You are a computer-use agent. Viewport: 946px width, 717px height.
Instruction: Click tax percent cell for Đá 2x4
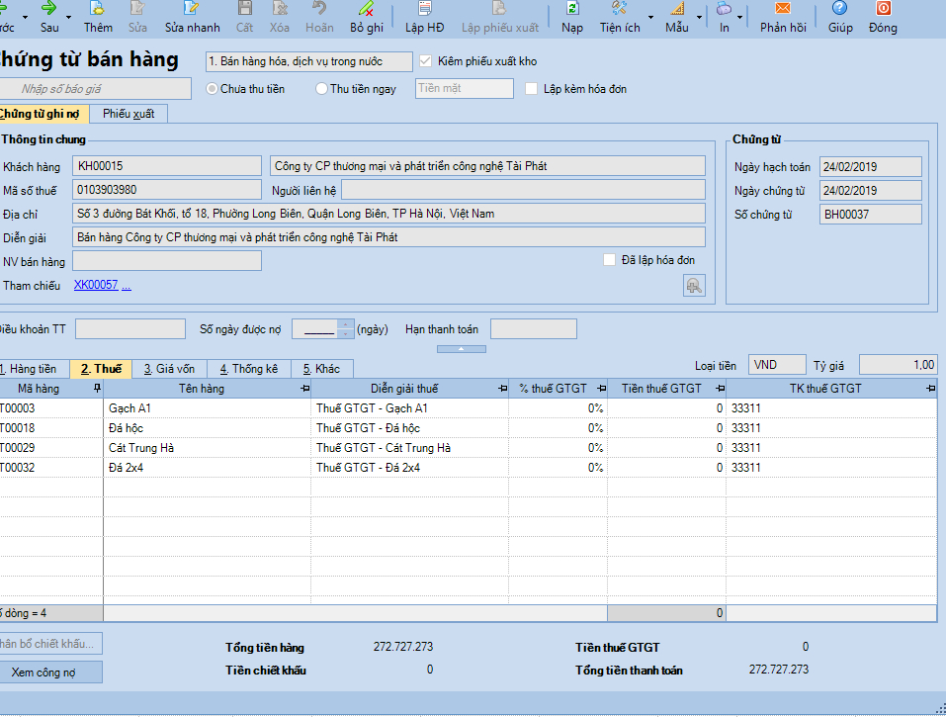pyautogui.click(x=558, y=468)
